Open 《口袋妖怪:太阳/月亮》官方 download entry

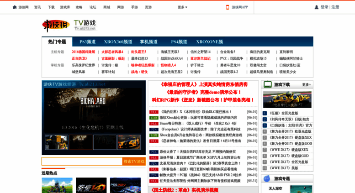point(291,125)
